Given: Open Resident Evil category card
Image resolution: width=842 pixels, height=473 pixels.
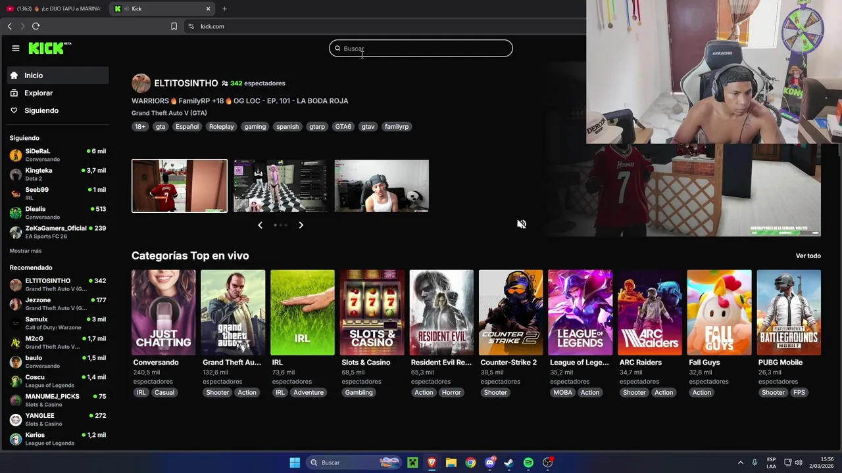Looking at the screenshot, I should 441,313.
